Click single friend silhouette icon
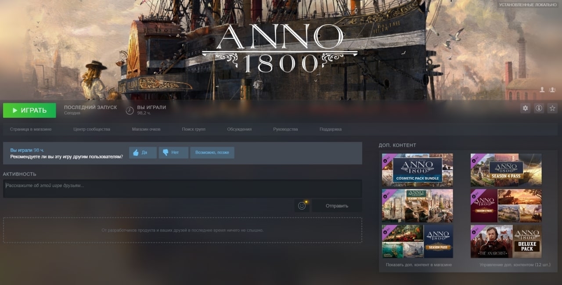 pos(542,90)
